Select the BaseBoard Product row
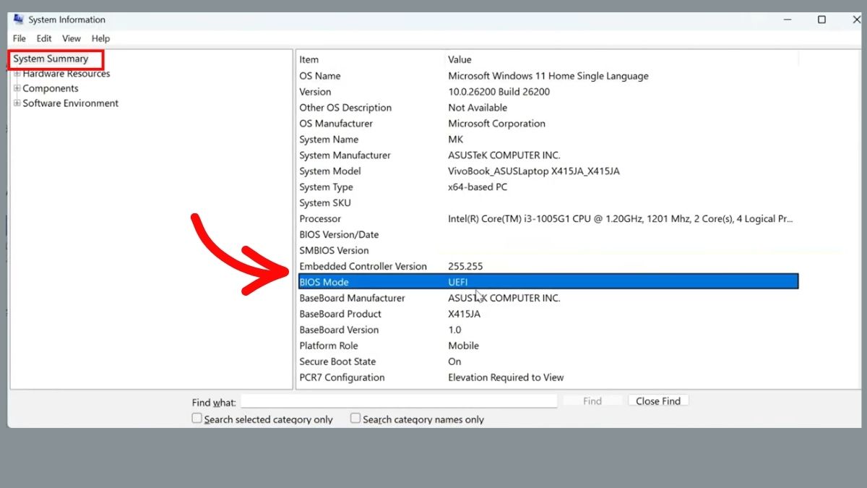Screen dimensions: 867x488 pyautogui.click(x=548, y=314)
